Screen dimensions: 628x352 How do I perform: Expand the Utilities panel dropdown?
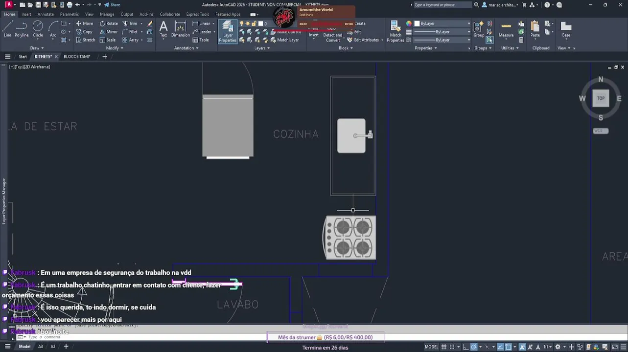[x=510, y=48]
